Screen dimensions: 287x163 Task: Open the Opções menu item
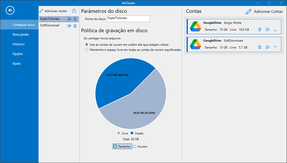point(18,54)
